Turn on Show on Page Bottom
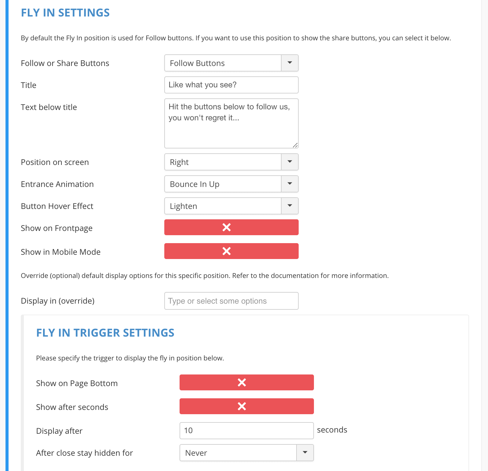This screenshot has height=471, width=488. (246, 382)
